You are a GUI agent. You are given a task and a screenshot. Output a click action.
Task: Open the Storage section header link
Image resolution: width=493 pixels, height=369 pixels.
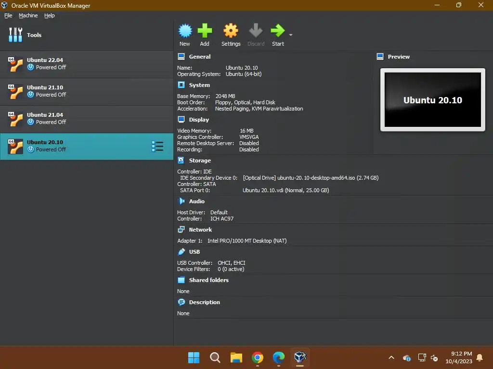[x=200, y=160]
